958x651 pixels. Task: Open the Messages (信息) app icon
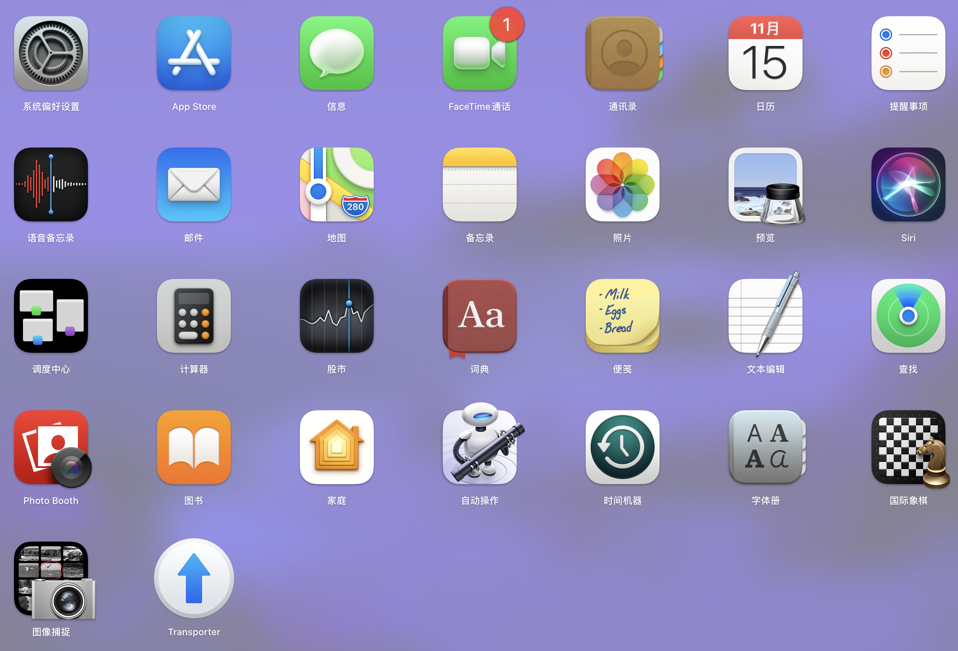(337, 53)
